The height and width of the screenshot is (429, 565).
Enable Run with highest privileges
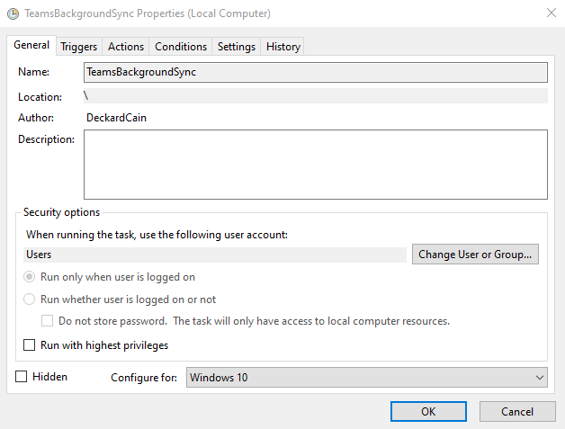click(30, 345)
